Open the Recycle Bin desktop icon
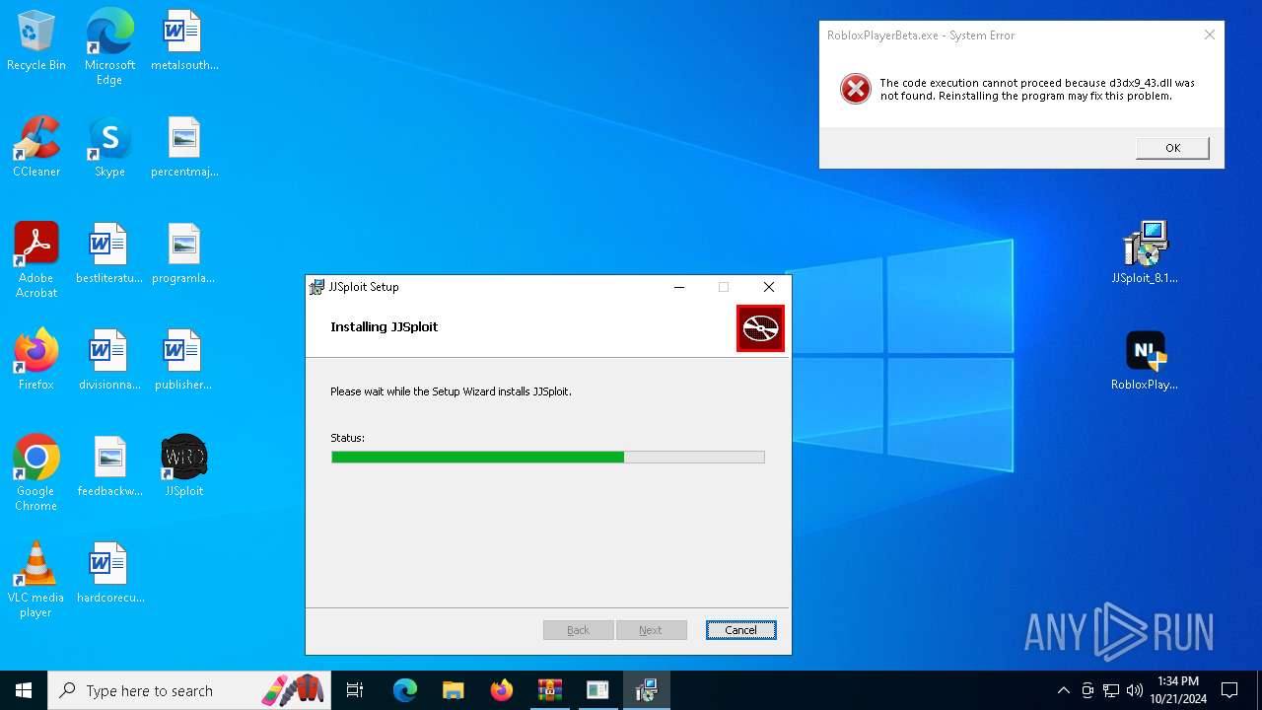The image size is (1262, 710). click(36, 41)
